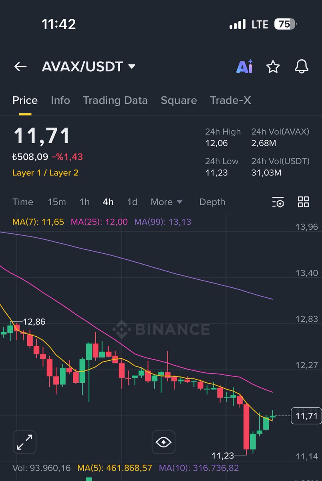The height and width of the screenshot is (481, 322).
Task: Toggle the MA(99) indicator label
Action: [165, 222]
